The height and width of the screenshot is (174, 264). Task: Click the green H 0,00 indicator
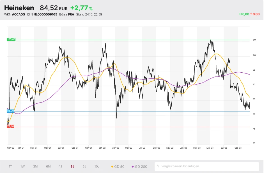(244, 14)
